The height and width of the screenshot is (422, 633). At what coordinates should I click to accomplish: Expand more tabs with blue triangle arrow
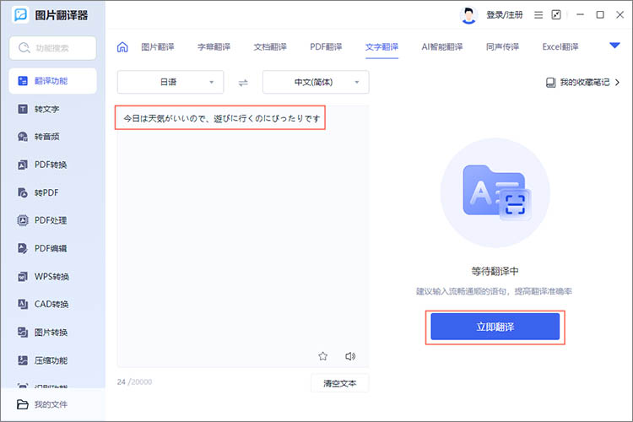pyautogui.click(x=614, y=46)
